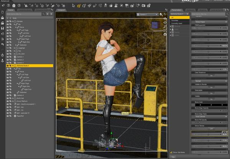
Task: Toggle Show Sub Items checkbox
Action: (171, 152)
